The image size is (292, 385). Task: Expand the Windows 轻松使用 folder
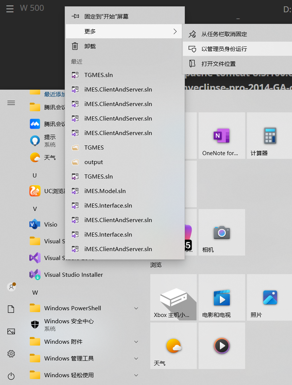136,375
